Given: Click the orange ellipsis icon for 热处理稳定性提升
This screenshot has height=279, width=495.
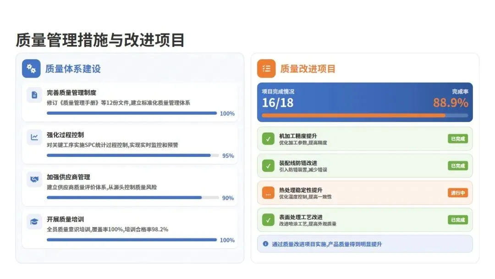Looking at the screenshot, I should click(x=268, y=193).
